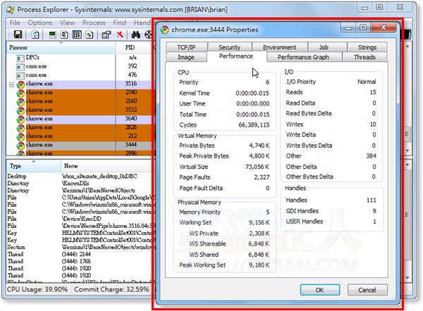Click the Commit Charge status bar entry

(x=111, y=290)
